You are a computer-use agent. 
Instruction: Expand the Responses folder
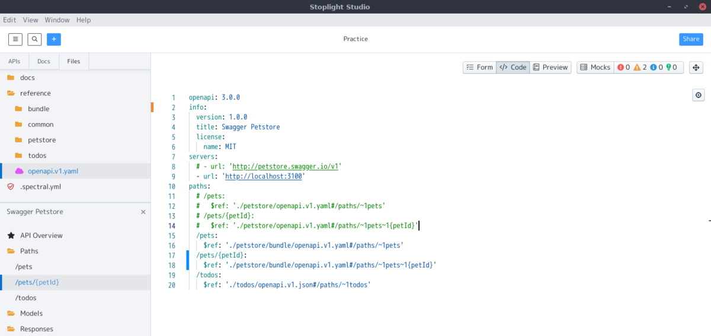75,329
